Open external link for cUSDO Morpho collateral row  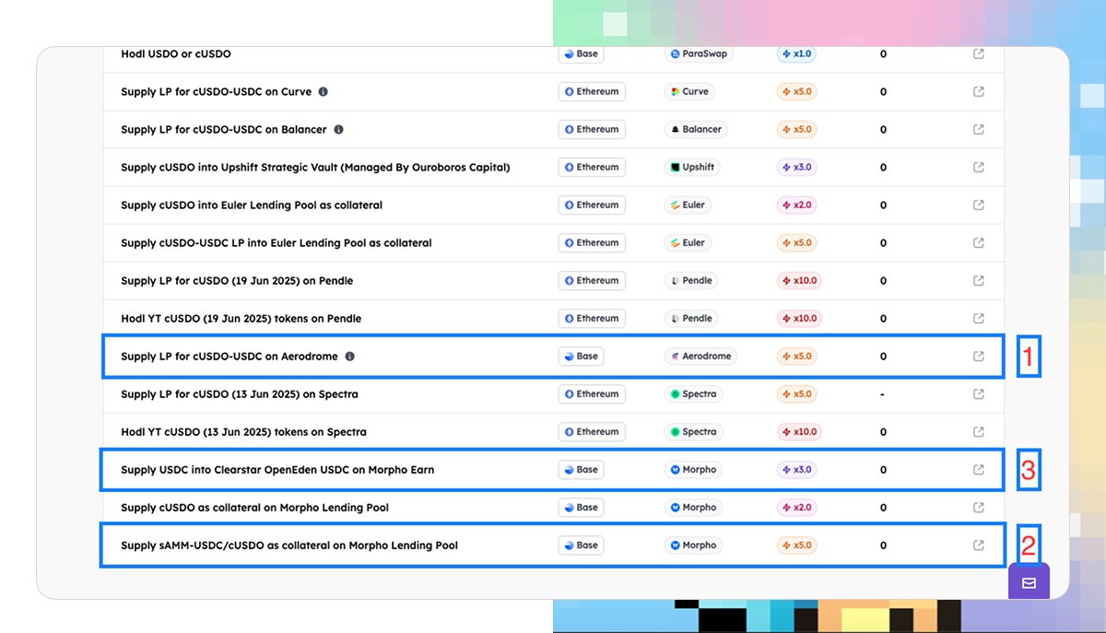coord(979,507)
